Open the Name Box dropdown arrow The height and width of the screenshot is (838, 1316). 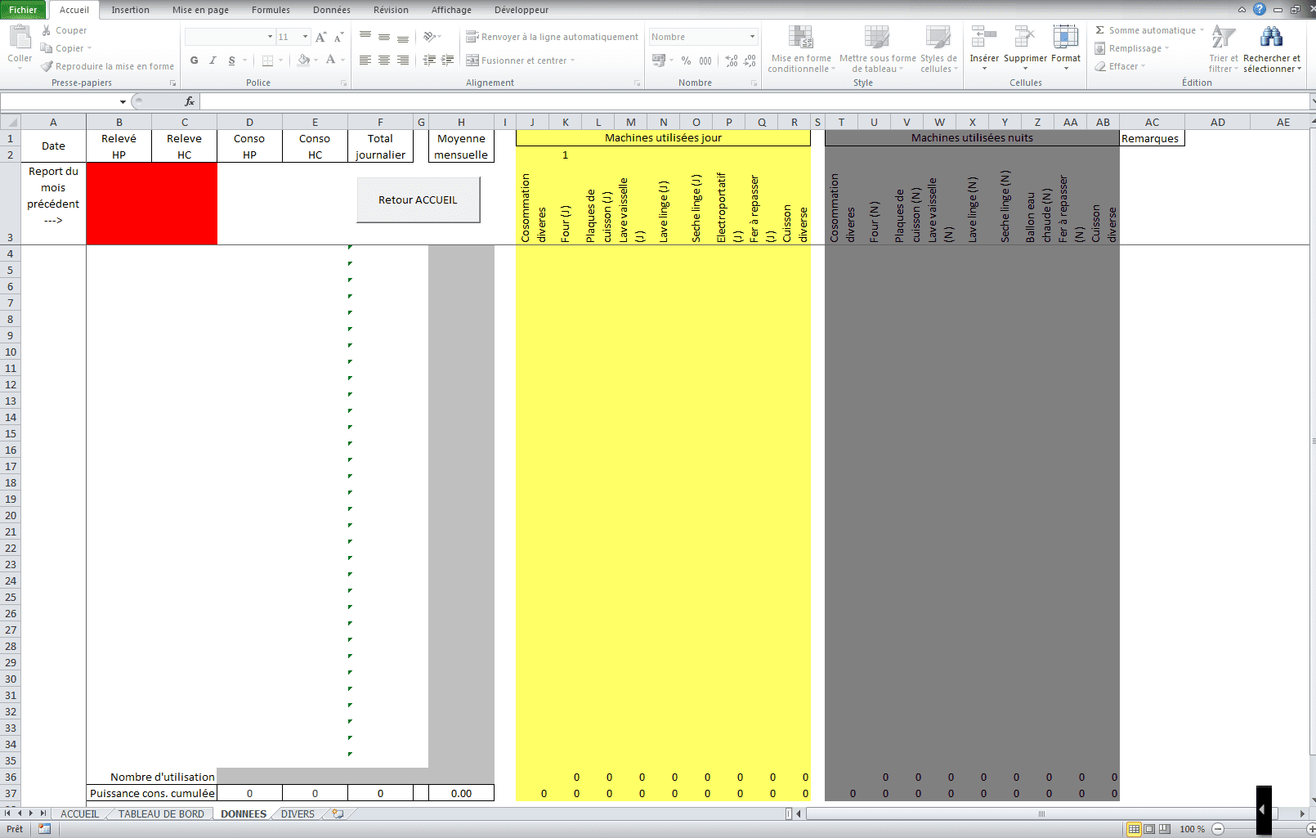click(123, 101)
